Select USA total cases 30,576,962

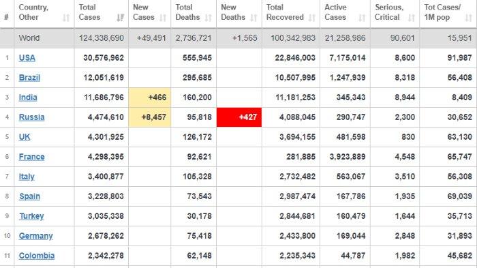click(x=104, y=58)
